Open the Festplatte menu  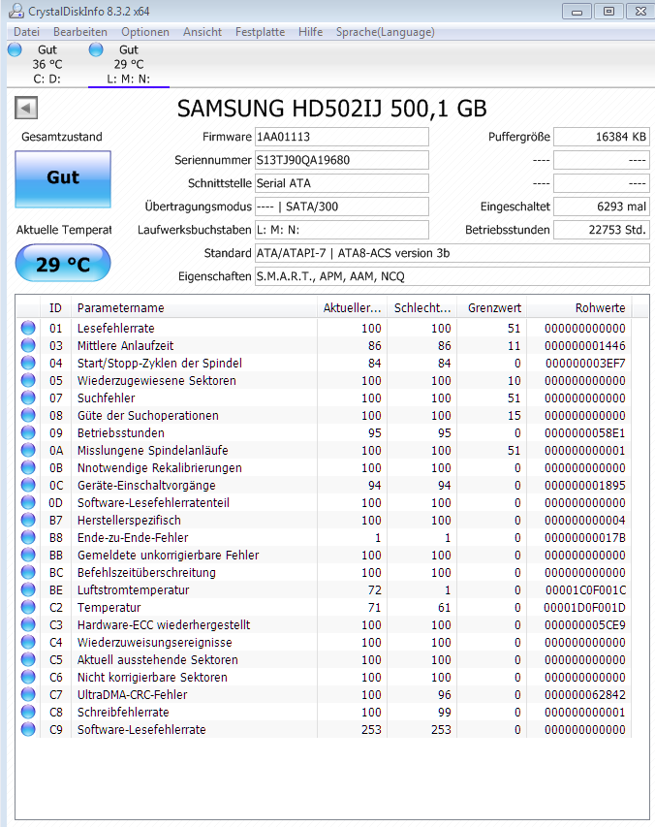point(260,32)
